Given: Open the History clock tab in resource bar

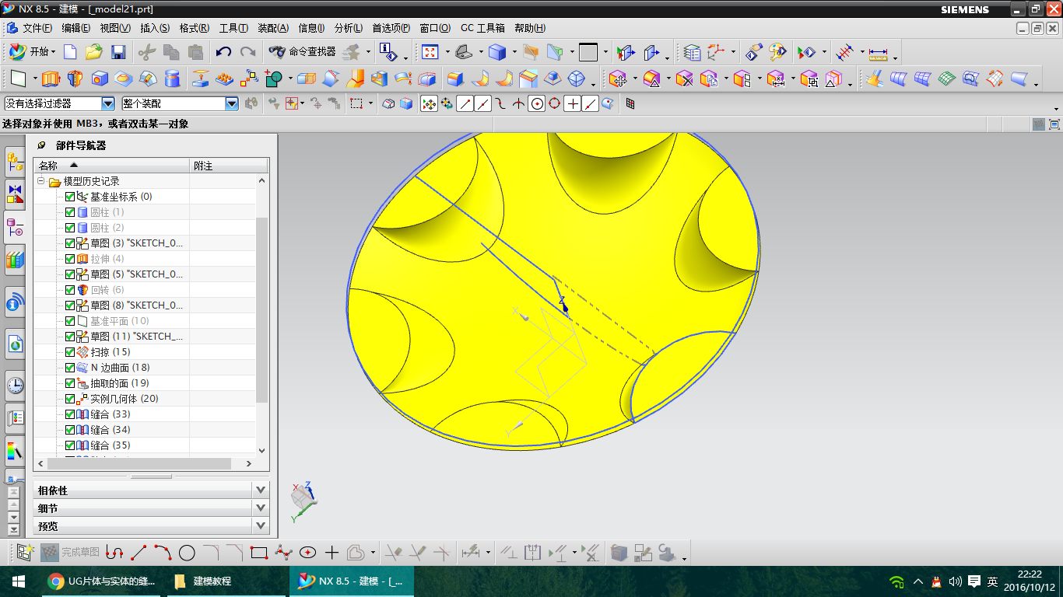Looking at the screenshot, I should pos(15,385).
